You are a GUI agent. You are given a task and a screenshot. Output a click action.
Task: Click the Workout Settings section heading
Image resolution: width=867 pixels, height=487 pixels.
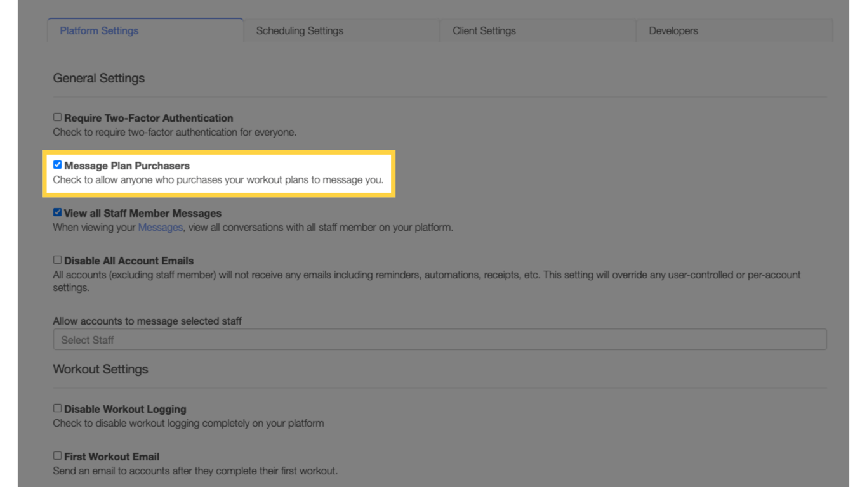[100, 368]
